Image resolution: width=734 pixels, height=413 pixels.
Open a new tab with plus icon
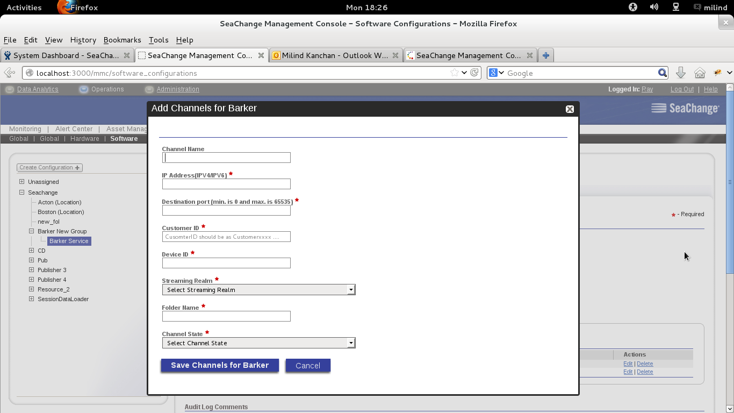(546, 55)
